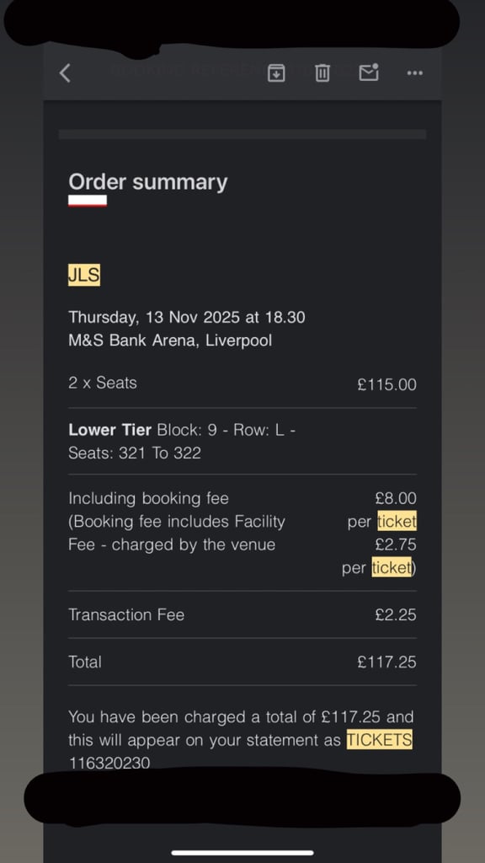Screen dimensions: 485x863
Task: Tap highlighted ticket word below £2.75
Action: (x=392, y=567)
